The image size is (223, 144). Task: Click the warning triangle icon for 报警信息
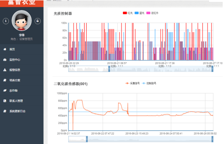(x=5, y=70)
